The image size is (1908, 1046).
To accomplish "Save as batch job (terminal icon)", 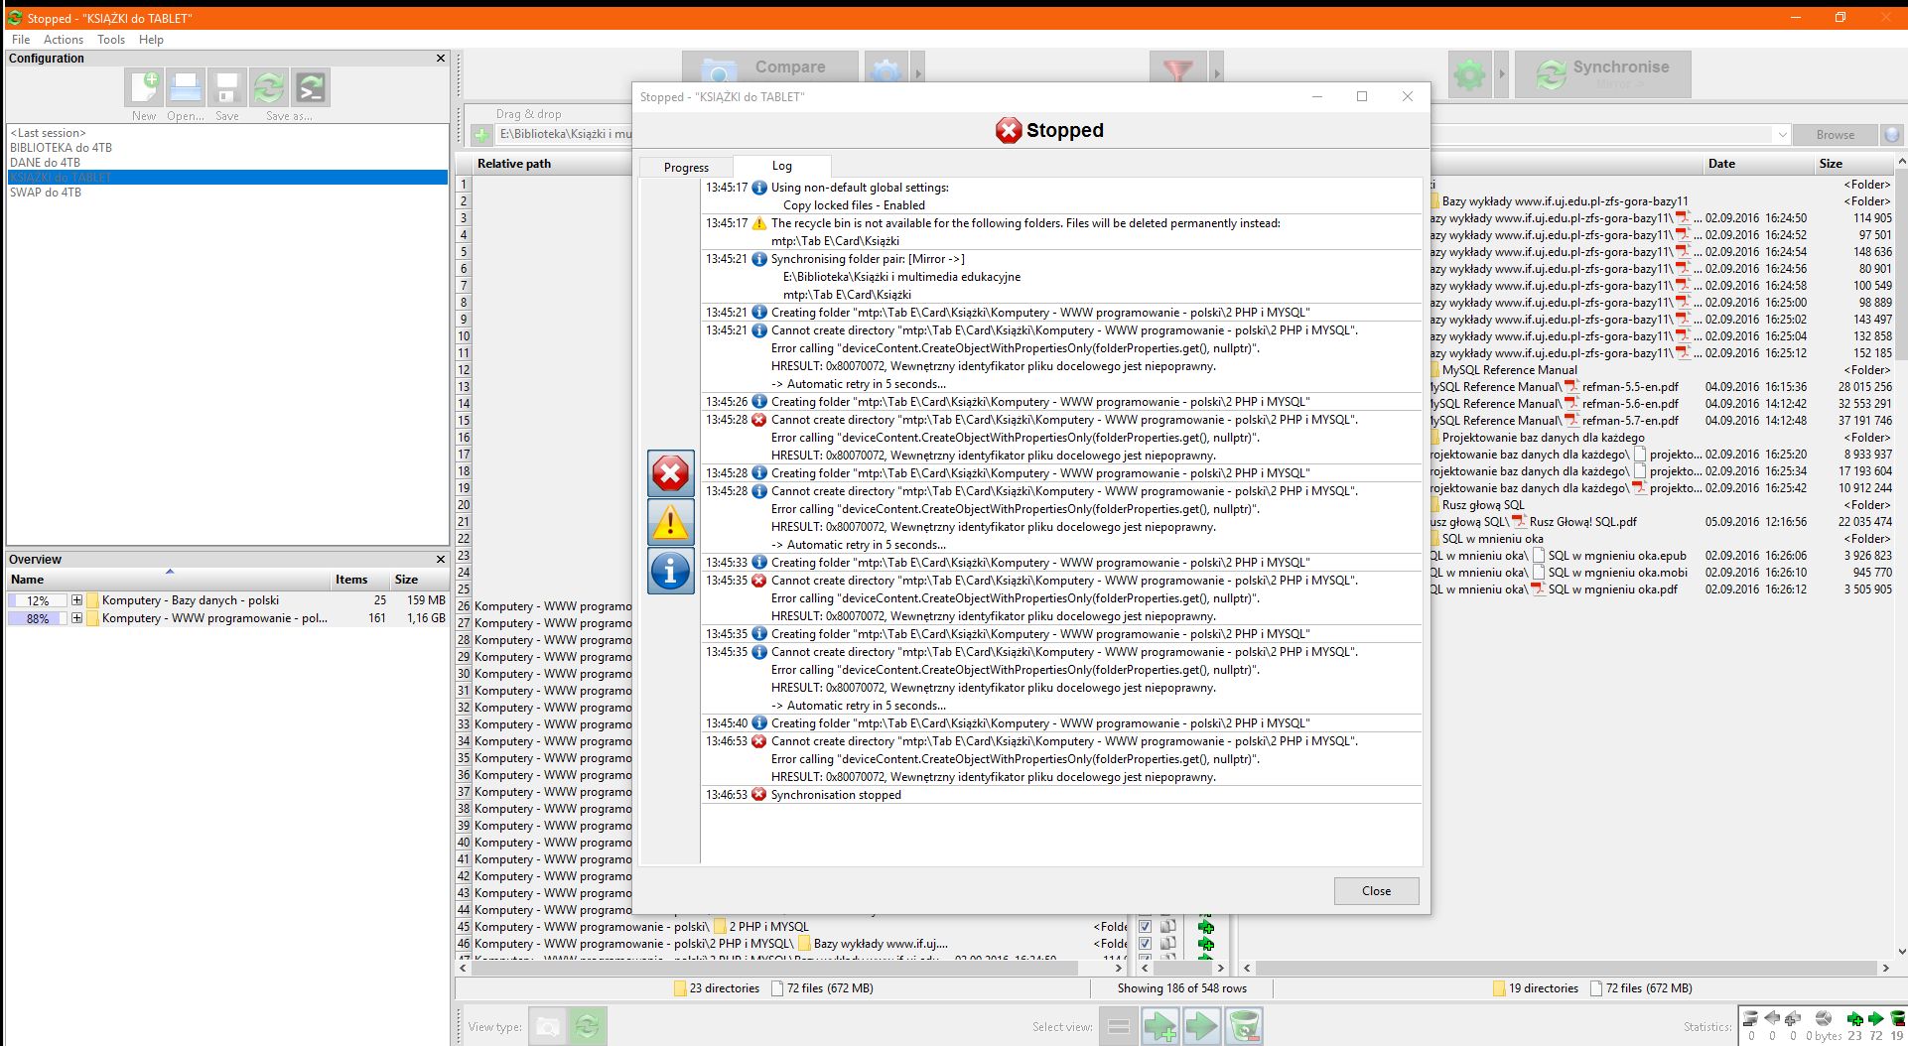I will click(x=311, y=88).
